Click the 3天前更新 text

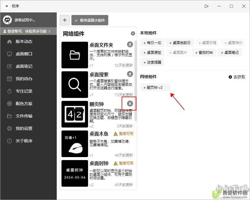[x=125, y=126]
